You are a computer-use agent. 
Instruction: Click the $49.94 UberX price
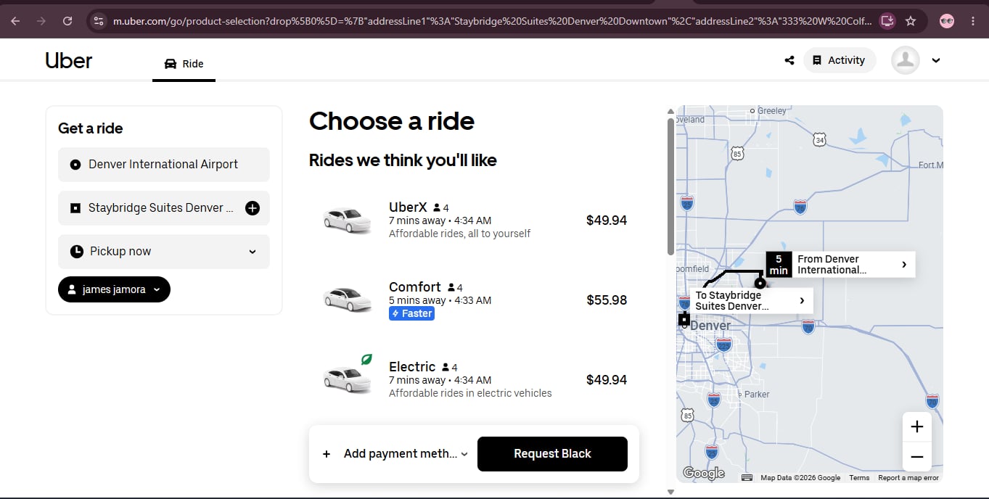607,220
